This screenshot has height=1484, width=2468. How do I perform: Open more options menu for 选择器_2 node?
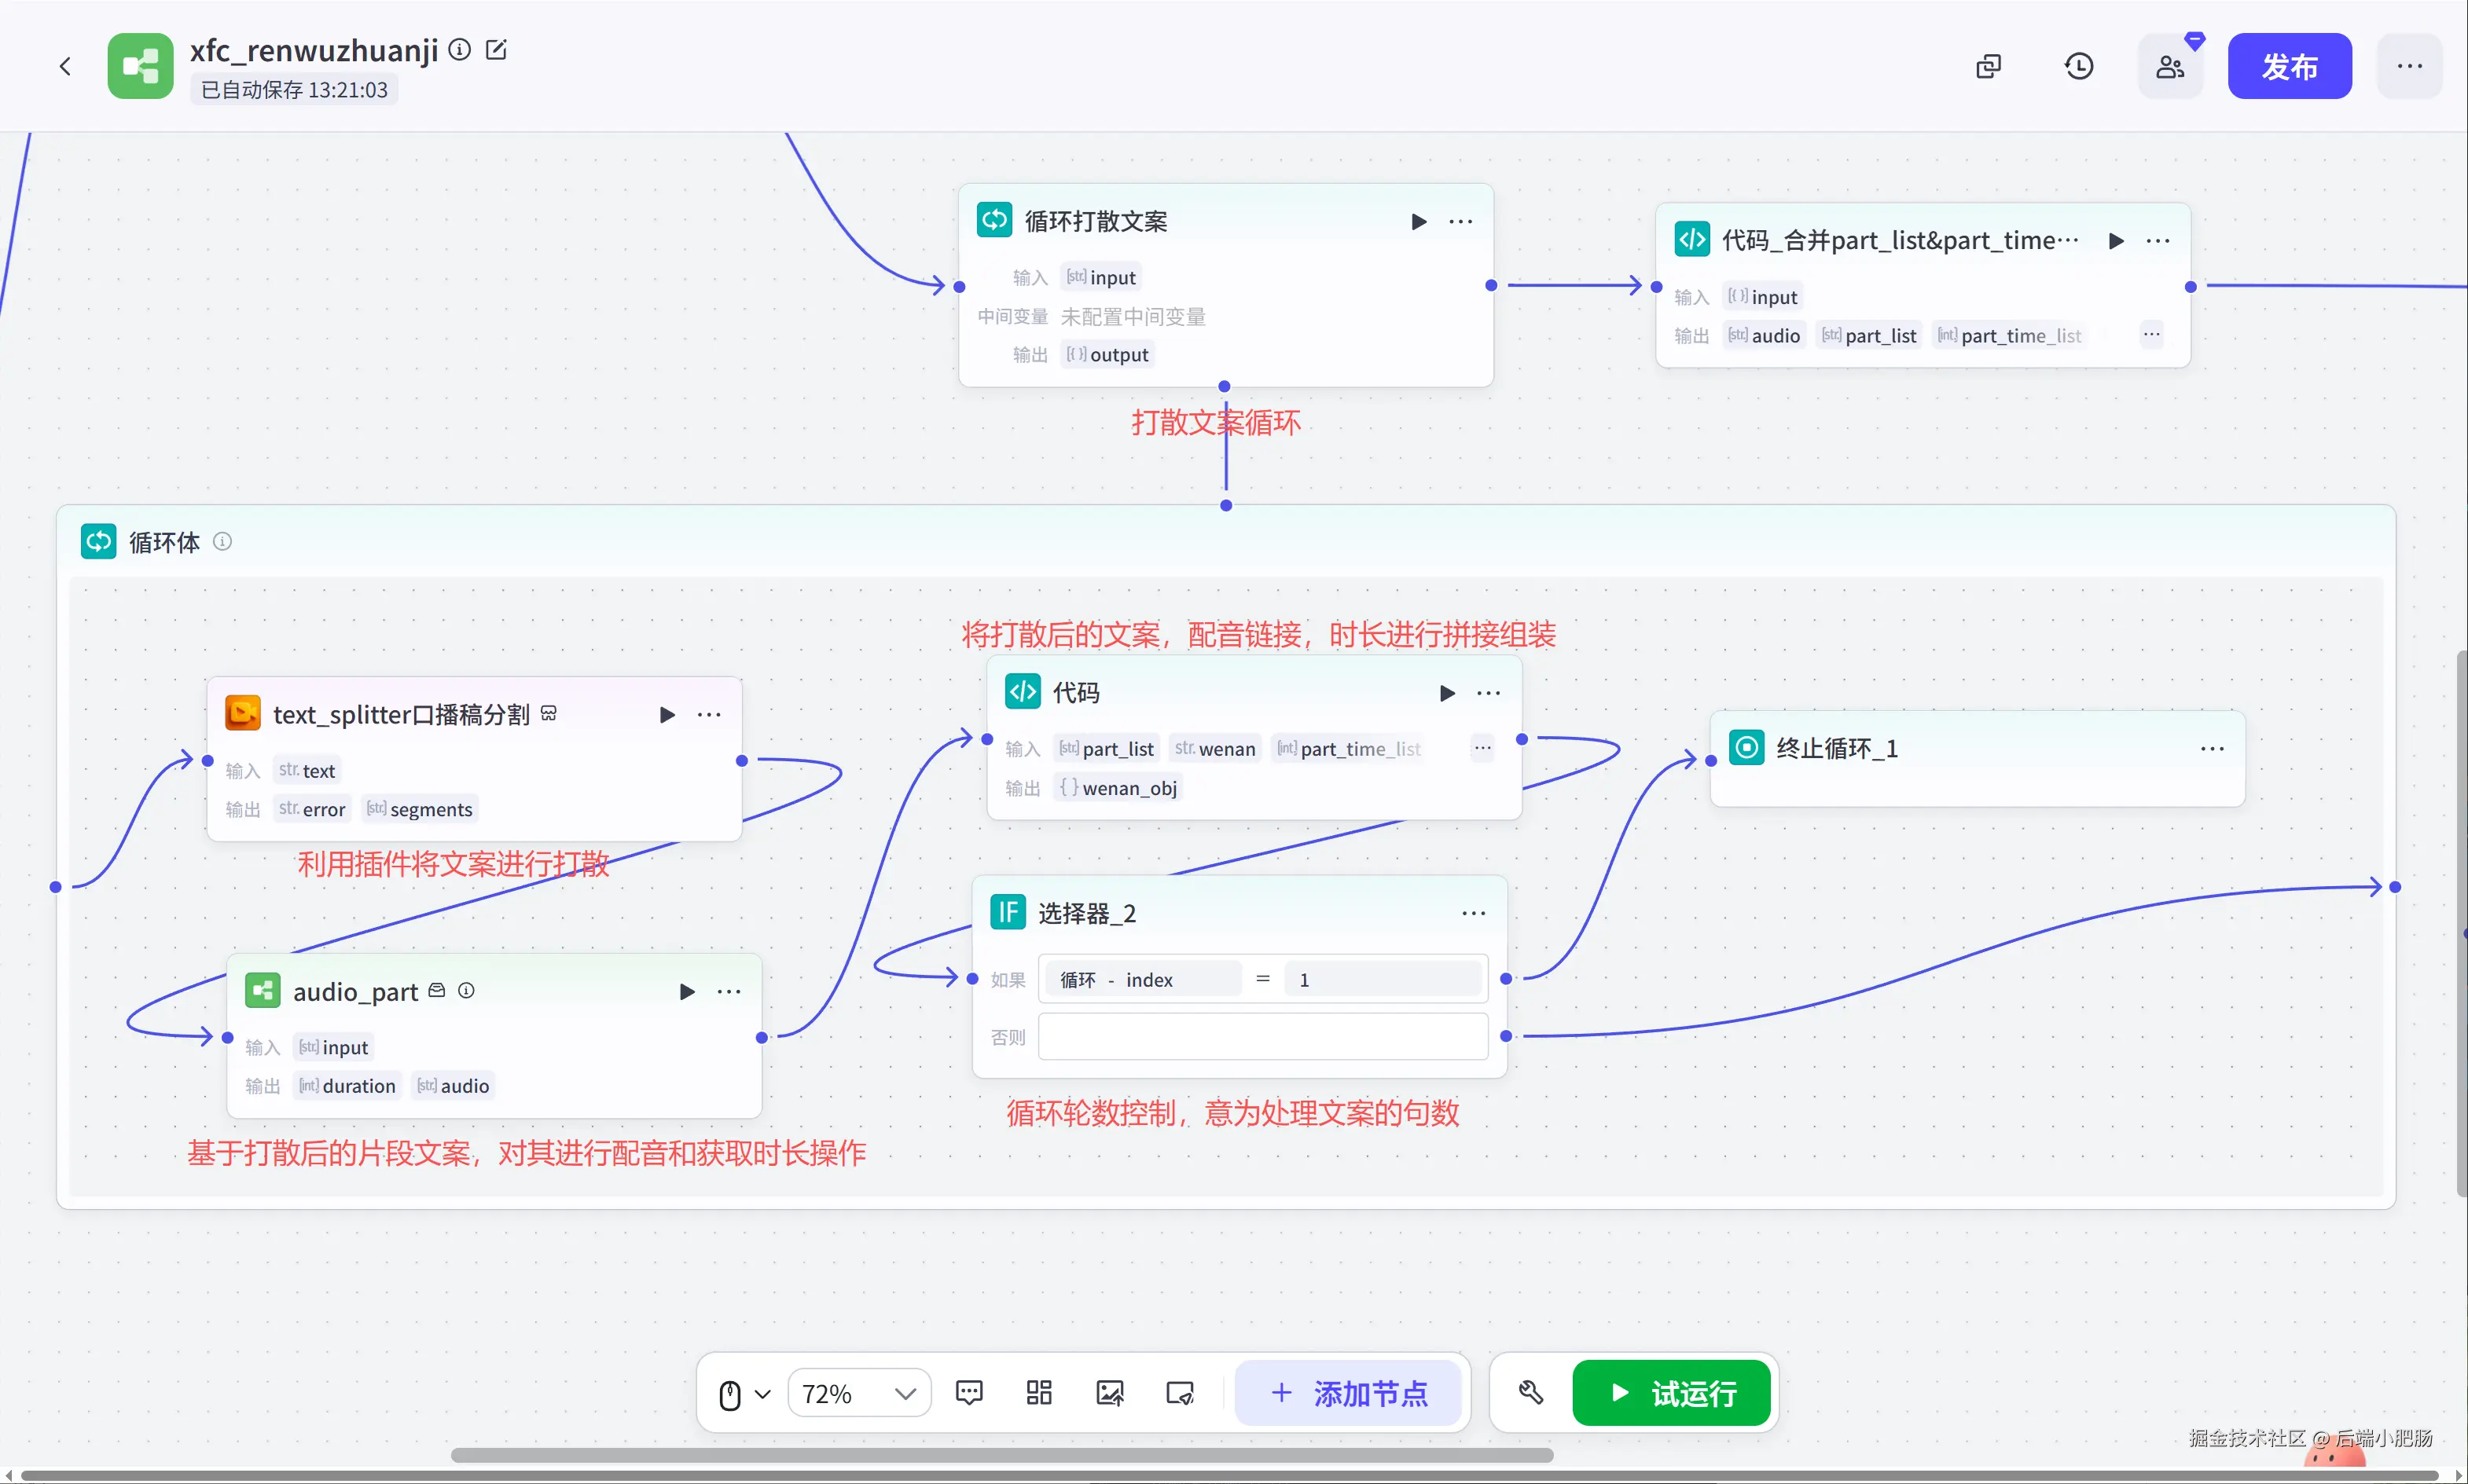tap(1473, 913)
